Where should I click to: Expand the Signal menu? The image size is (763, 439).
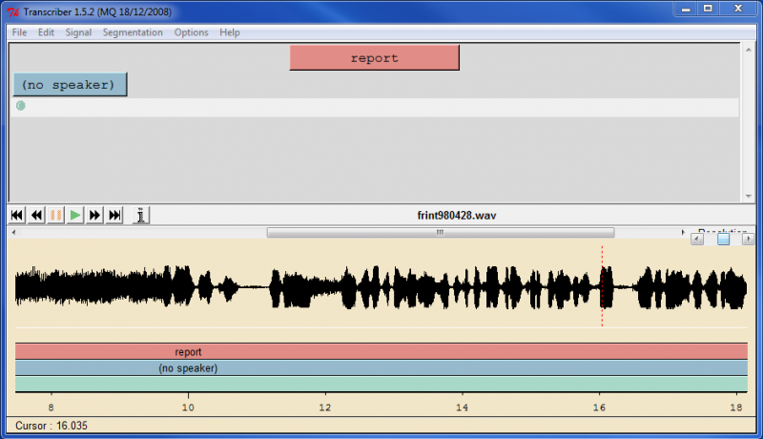click(78, 32)
